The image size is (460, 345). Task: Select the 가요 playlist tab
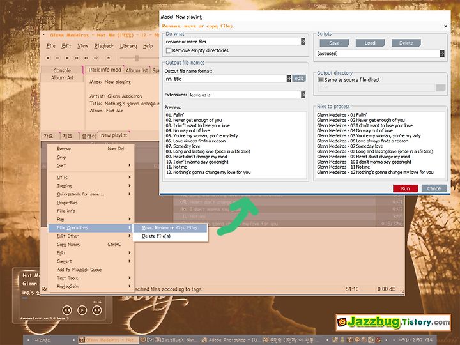pyautogui.click(x=49, y=136)
